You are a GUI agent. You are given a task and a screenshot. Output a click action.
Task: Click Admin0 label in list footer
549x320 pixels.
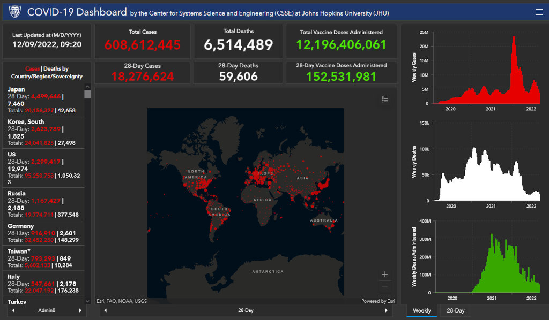click(47, 310)
